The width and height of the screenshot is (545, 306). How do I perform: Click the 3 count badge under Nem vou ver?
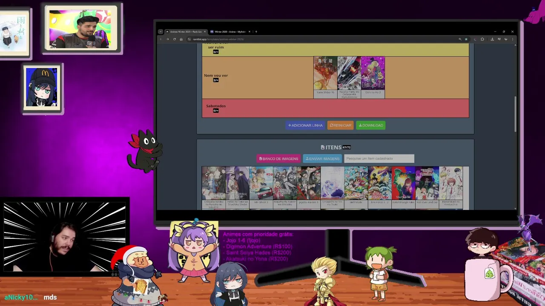coord(216,80)
